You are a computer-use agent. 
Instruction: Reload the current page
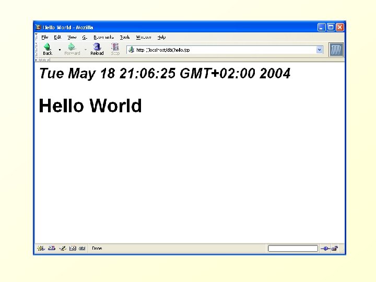click(97, 49)
